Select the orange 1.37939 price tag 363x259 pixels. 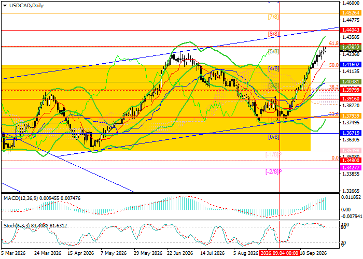[x=350, y=116]
